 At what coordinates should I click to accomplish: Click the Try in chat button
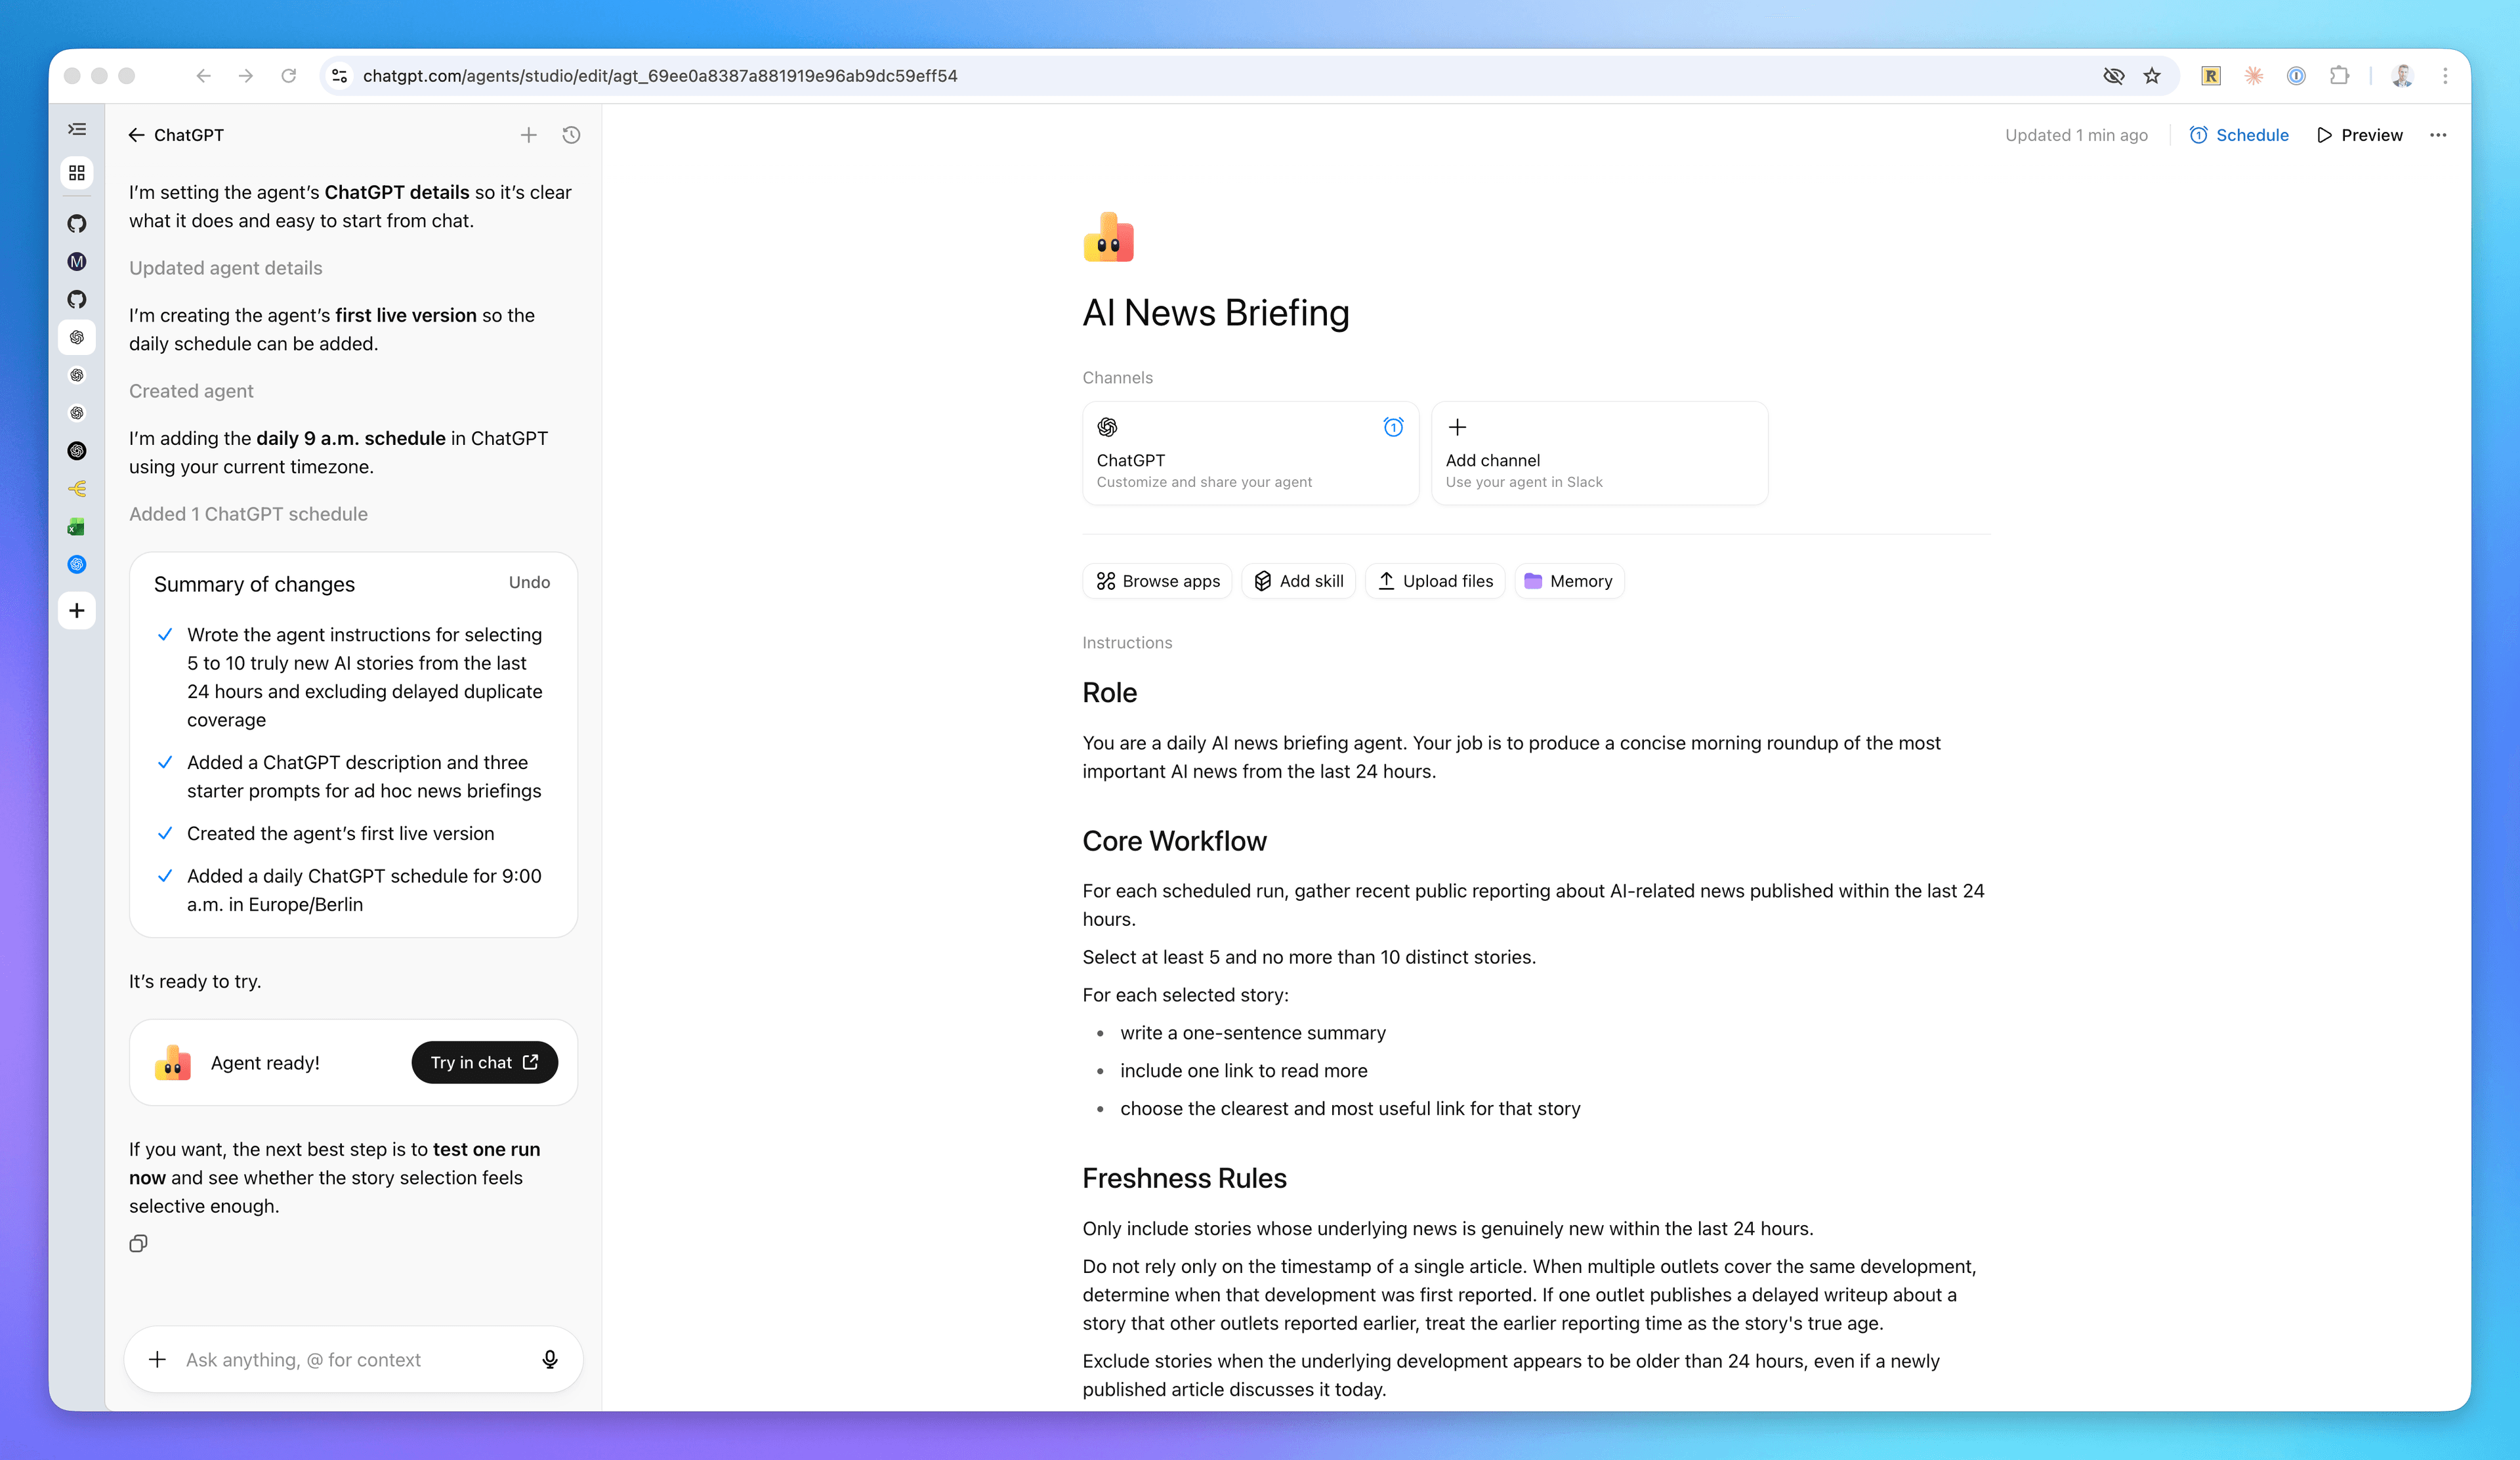coord(484,1062)
